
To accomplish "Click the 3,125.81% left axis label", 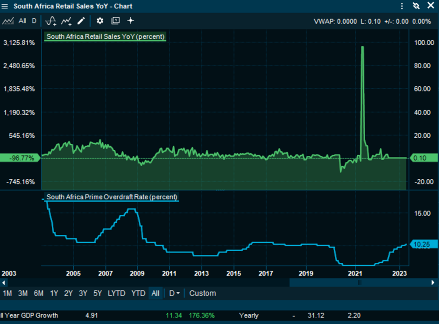I will tap(19, 42).
